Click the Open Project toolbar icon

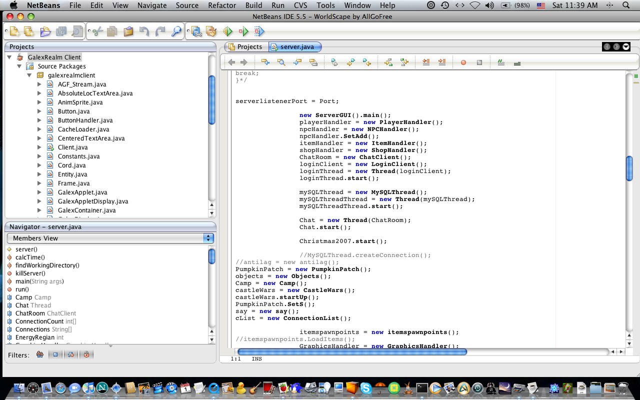(45, 31)
